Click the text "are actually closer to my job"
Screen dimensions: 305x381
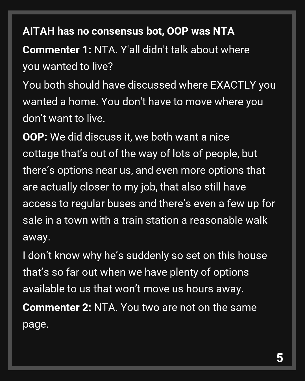pyautogui.click(x=90, y=187)
